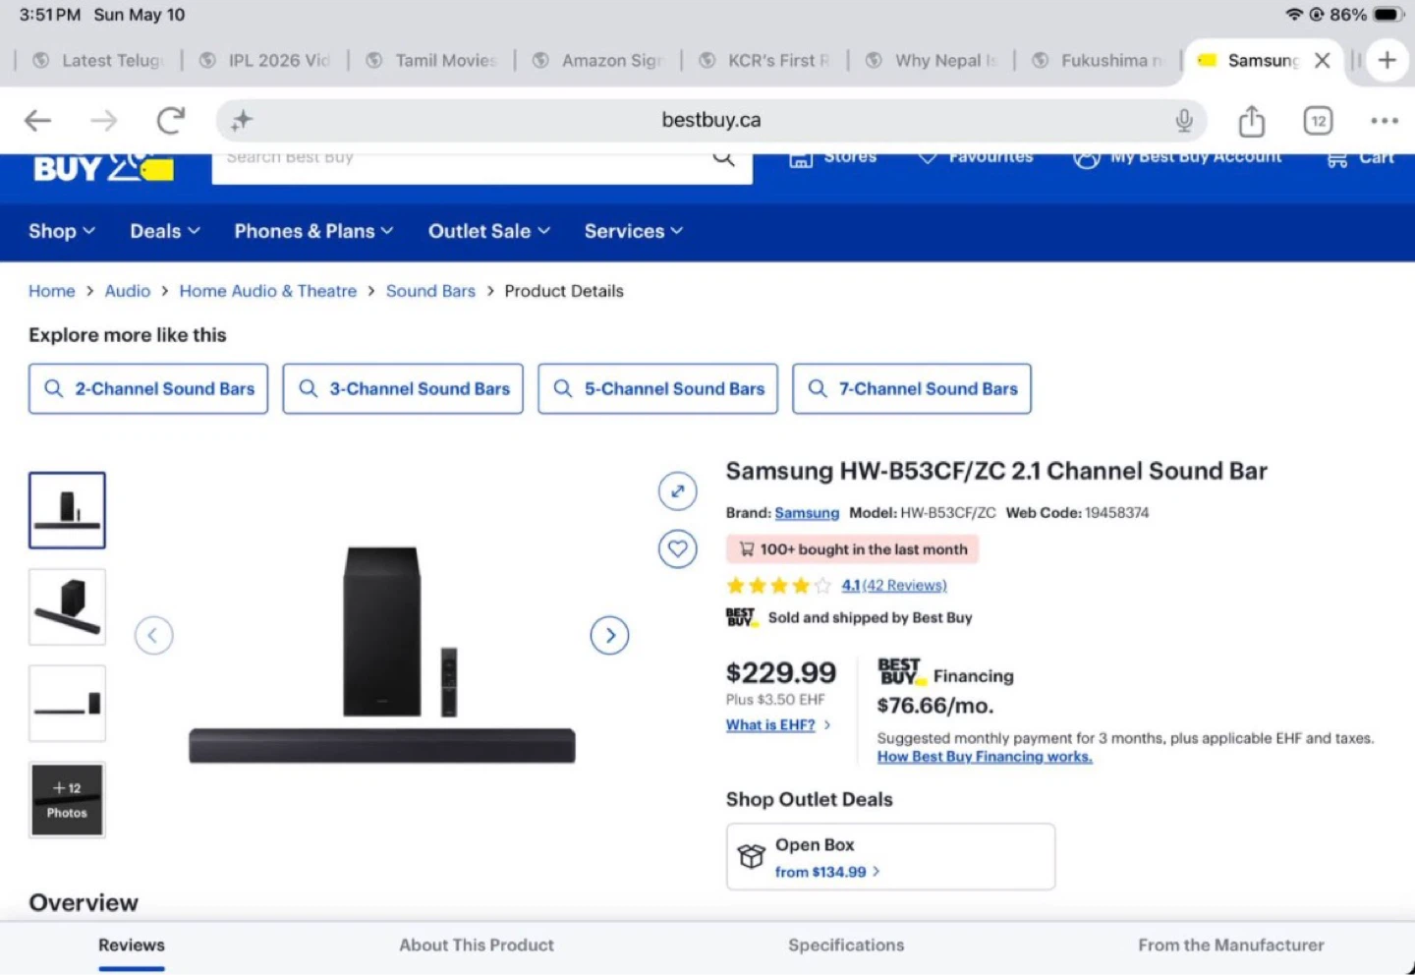The height and width of the screenshot is (975, 1415).
Task: Go back with the browser back arrow
Action: tap(37, 121)
